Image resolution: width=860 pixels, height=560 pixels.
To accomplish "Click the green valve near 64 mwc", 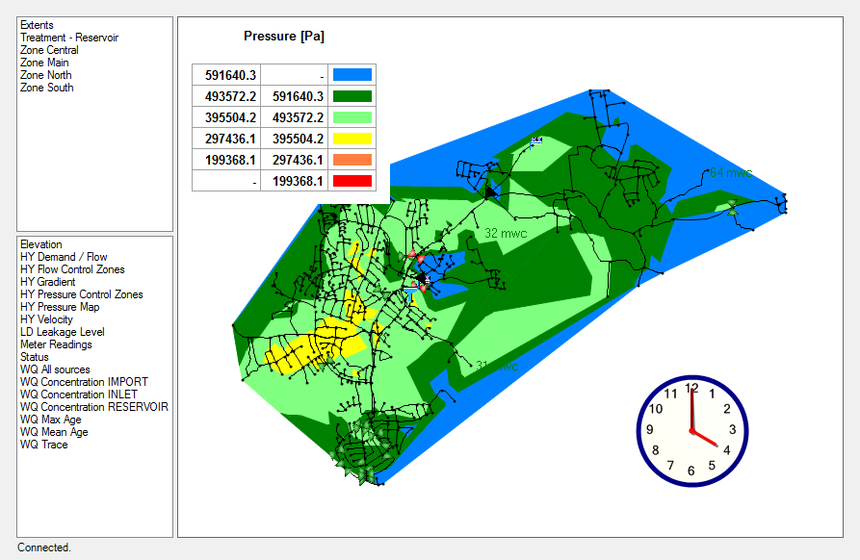I will (x=732, y=205).
